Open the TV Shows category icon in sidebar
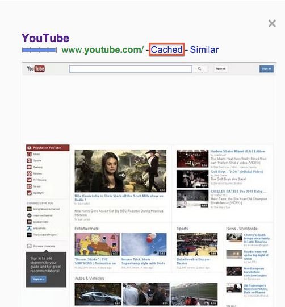285x307 pixels. 30,180
